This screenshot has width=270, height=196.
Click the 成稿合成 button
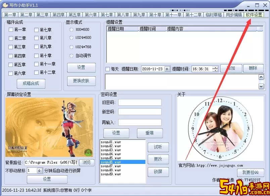tap(31, 84)
